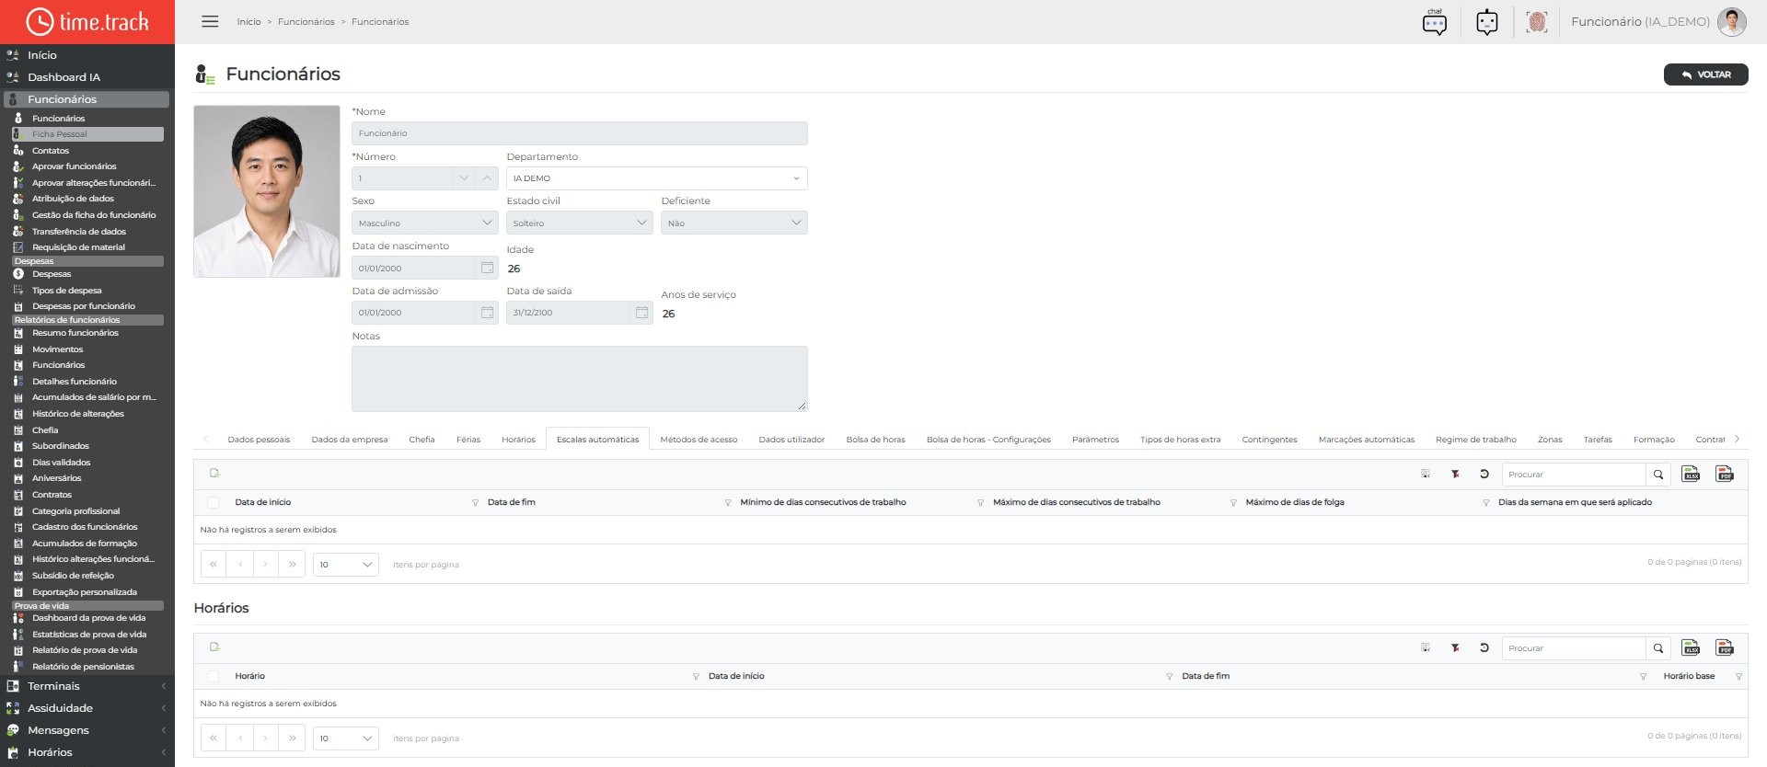Screen dimensions: 1767x767
Task: Switch to the Férias tab
Action: (468, 440)
